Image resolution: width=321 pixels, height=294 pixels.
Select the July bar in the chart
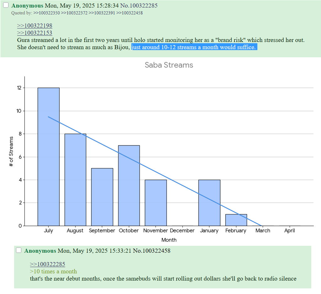[x=49, y=157]
